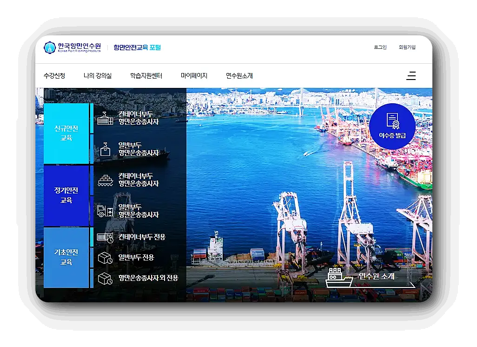477x347 pixels.
Task: Click the container clock icon for 컨테이너부두 전용
Action: (105, 237)
